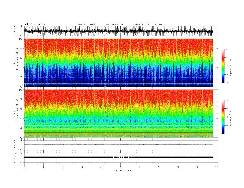Click the time axis tick label "3"
The width and height of the screenshot is (244, 188).
[82, 167]
